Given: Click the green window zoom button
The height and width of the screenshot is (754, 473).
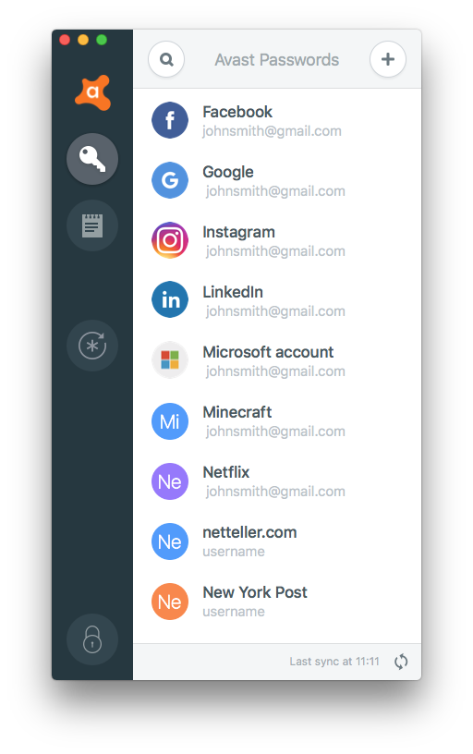Looking at the screenshot, I should pyautogui.click(x=102, y=40).
